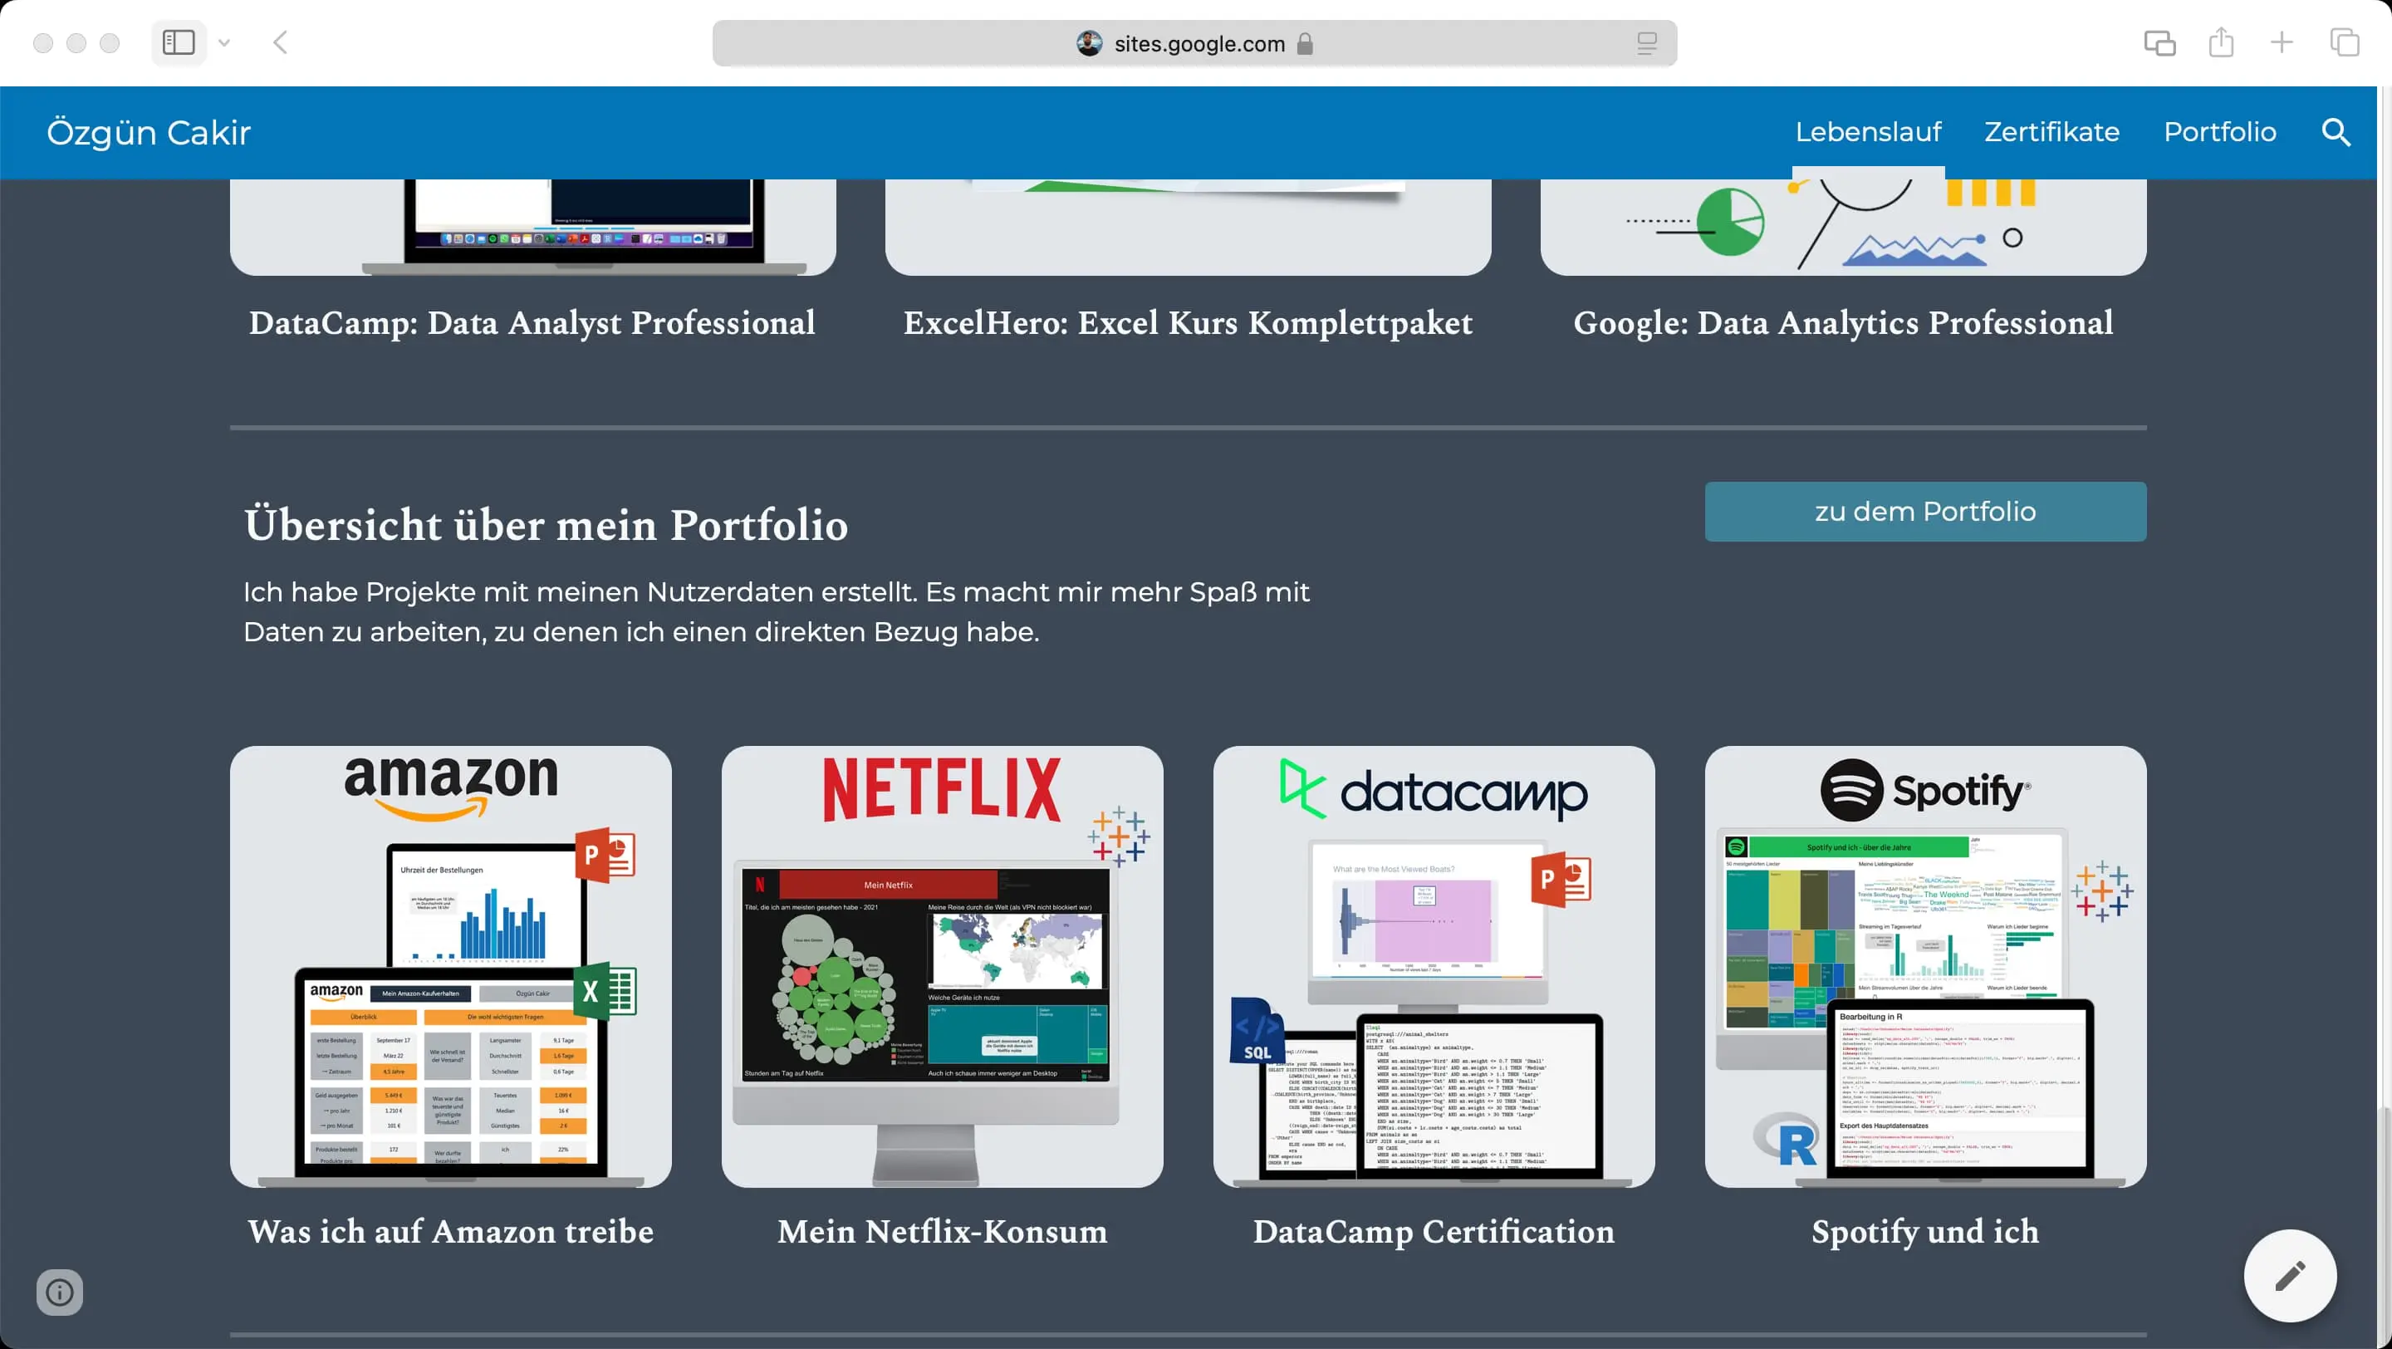Open the ExcelHero certificate thumbnail
The height and width of the screenshot is (1349, 2392).
(1188, 227)
